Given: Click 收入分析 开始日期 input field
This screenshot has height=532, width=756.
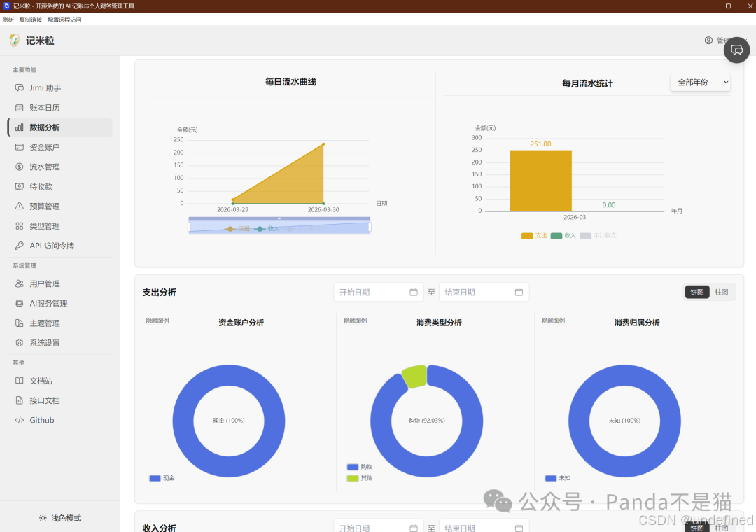Looking at the screenshot, I should (379, 527).
